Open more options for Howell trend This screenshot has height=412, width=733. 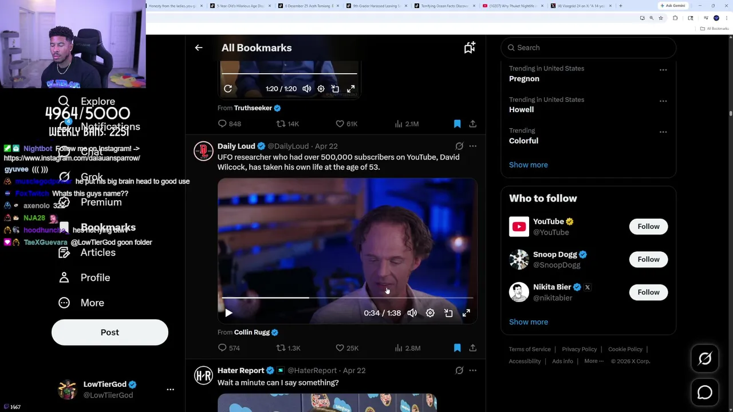click(x=663, y=101)
